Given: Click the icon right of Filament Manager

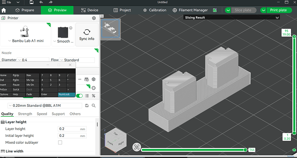Looking at the screenshot, I should (x=215, y=10).
